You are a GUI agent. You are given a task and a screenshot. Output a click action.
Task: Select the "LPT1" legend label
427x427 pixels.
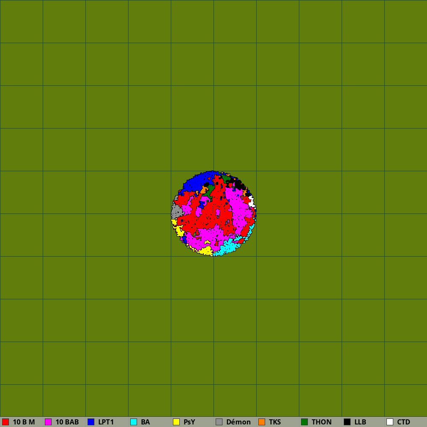click(106, 422)
